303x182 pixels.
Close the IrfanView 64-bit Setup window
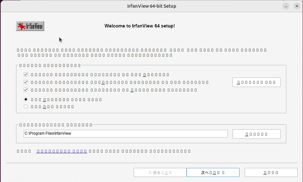point(297,6)
